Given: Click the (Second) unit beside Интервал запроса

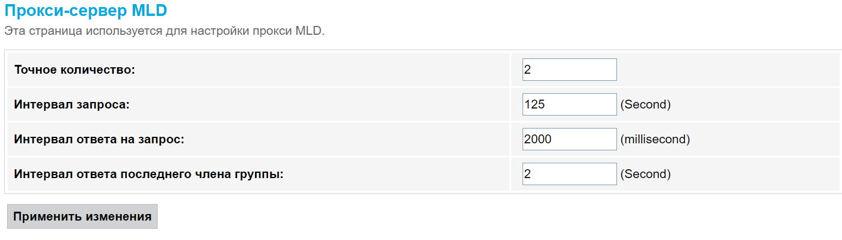Looking at the screenshot, I should [x=645, y=105].
